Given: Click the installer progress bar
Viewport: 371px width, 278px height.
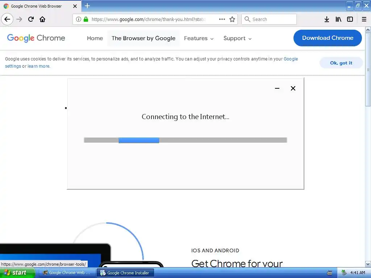Looking at the screenshot, I should [x=185, y=140].
